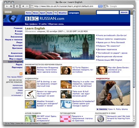Click the orange RSS feed icon in sidebar
The height and width of the screenshot is (128, 139).
pos(21,73)
